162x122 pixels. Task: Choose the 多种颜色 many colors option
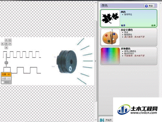[129, 56]
